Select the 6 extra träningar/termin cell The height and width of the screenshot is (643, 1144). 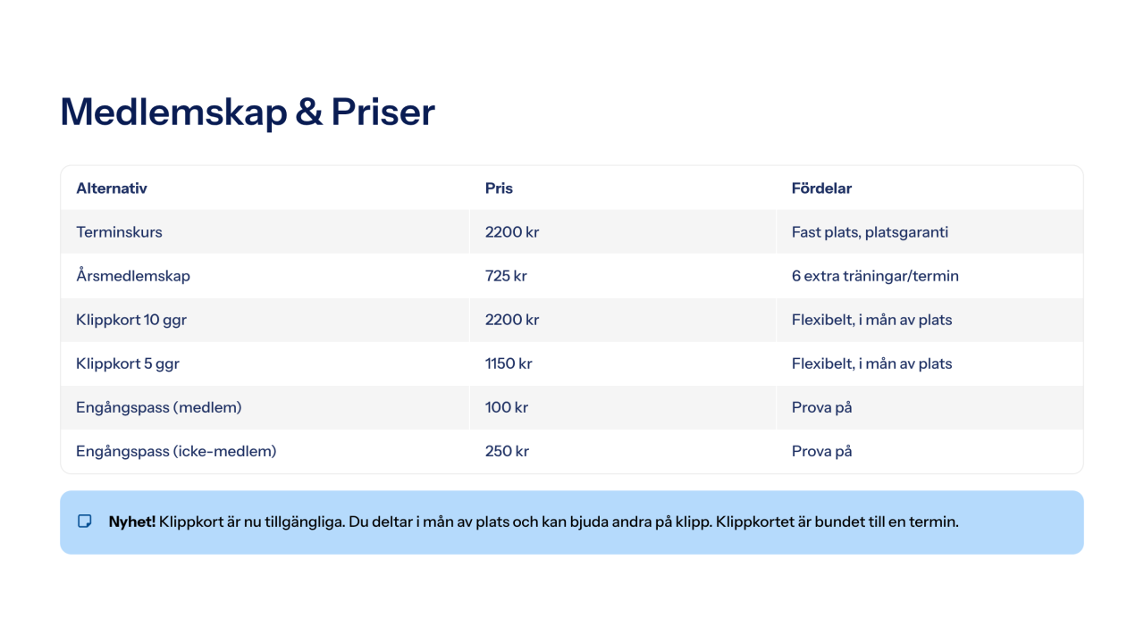875,276
